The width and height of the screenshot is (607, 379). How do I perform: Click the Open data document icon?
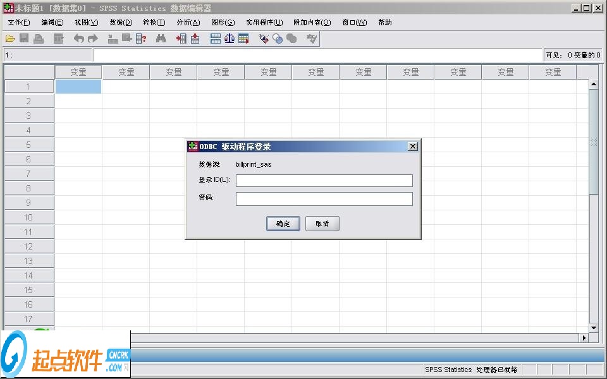[11, 39]
